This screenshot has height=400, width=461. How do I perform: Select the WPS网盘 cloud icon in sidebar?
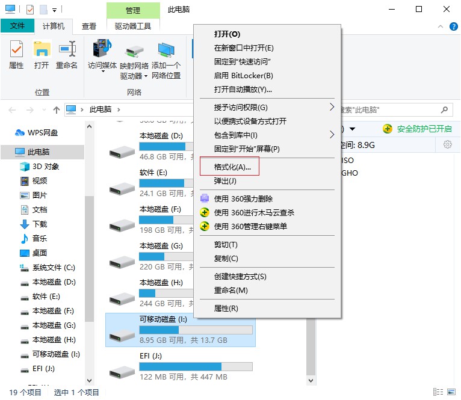coord(20,133)
